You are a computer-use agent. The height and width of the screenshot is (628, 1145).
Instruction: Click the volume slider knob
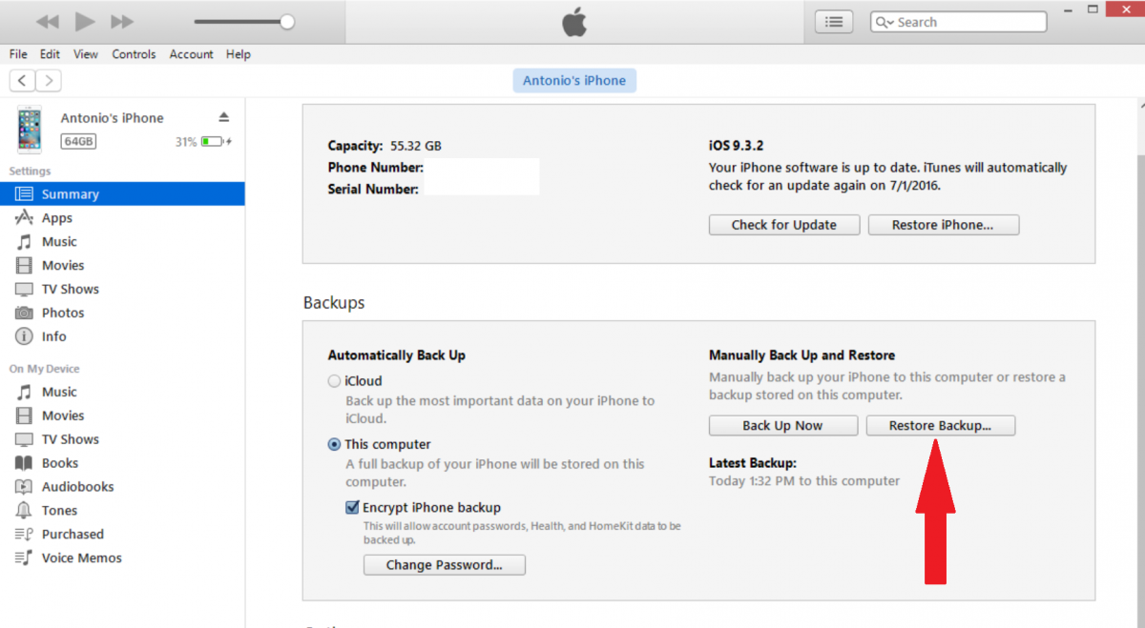(286, 22)
